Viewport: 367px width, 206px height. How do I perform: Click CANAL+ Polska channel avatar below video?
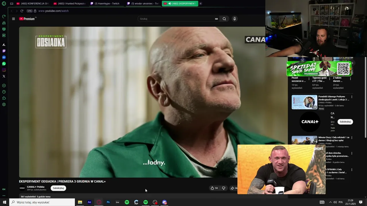(x=22, y=188)
